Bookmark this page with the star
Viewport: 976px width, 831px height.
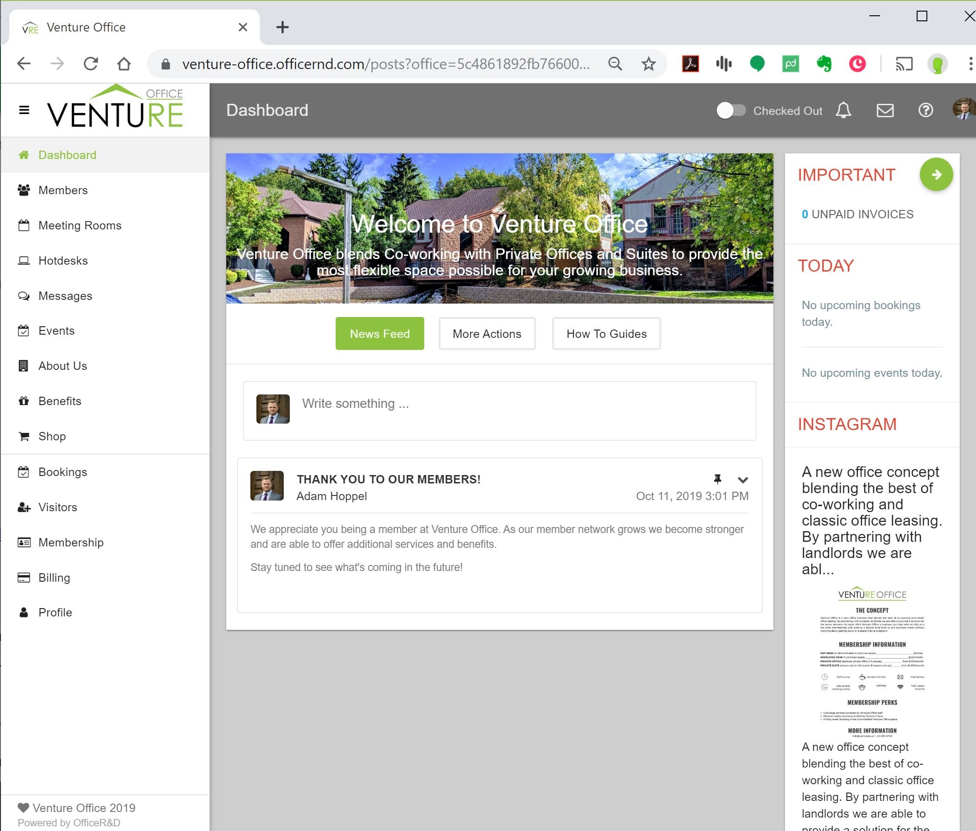tap(649, 63)
